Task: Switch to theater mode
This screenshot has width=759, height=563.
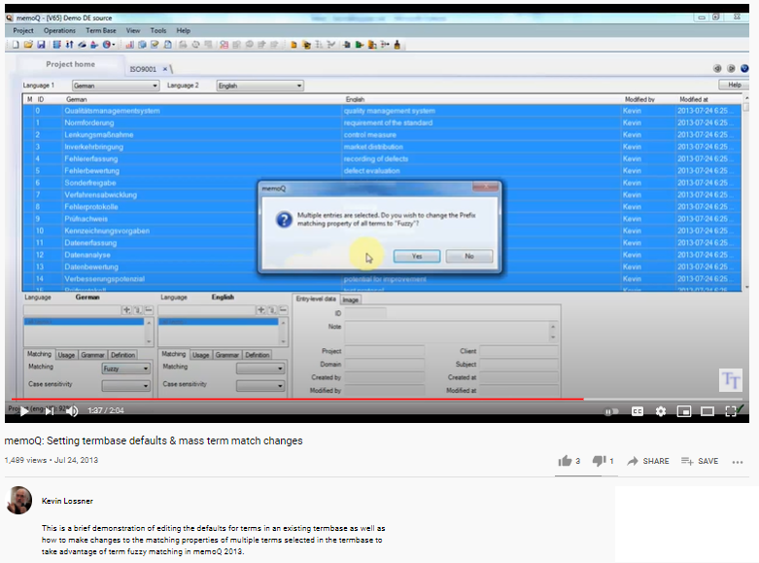Action: point(707,411)
